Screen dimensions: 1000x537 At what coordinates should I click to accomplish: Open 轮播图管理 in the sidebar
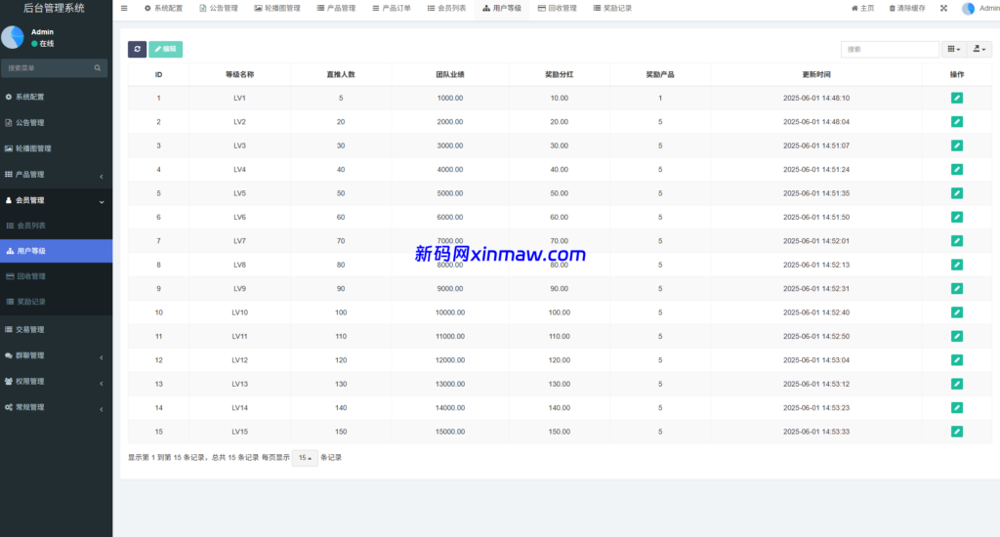click(56, 148)
